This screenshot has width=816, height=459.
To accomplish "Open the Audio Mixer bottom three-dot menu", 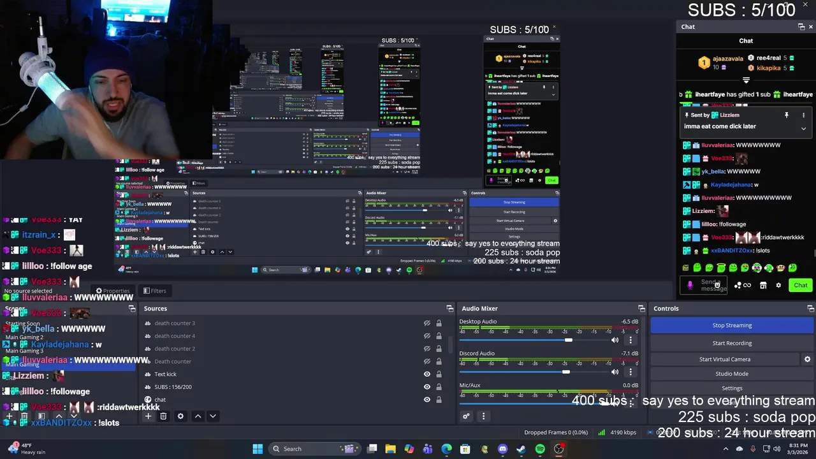I will point(483,416).
